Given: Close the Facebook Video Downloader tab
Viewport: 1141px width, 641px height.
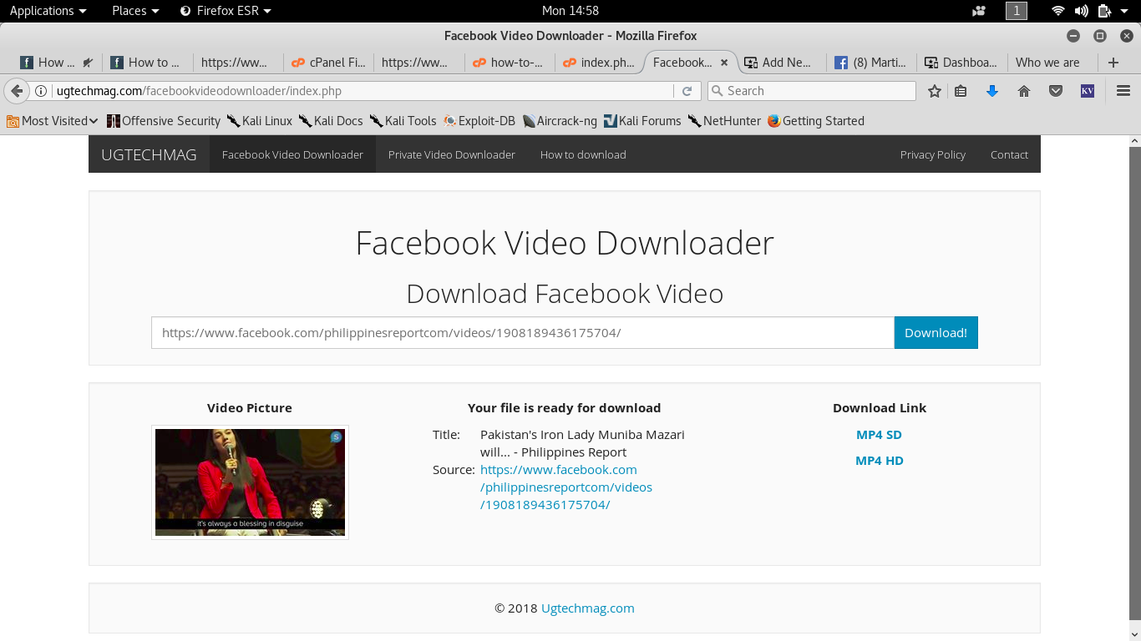Looking at the screenshot, I should (x=724, y=63).
